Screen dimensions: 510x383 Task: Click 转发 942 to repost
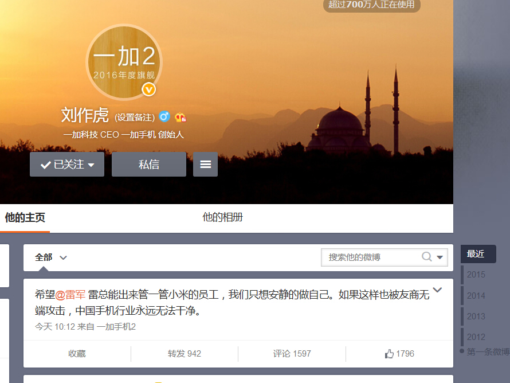[185, 354]
